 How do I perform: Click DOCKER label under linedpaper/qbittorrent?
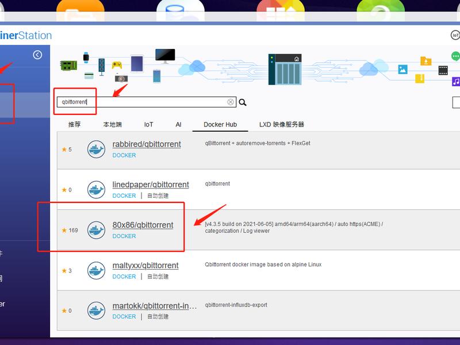124,195
